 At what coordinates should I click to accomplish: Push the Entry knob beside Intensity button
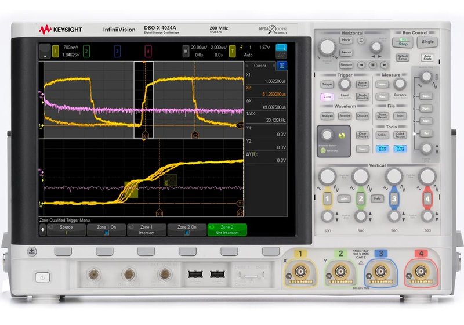pyautogui.click(x=327, y=135)
